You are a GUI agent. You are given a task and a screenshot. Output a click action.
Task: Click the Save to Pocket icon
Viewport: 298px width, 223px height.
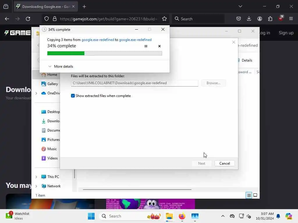pos(239,19)
